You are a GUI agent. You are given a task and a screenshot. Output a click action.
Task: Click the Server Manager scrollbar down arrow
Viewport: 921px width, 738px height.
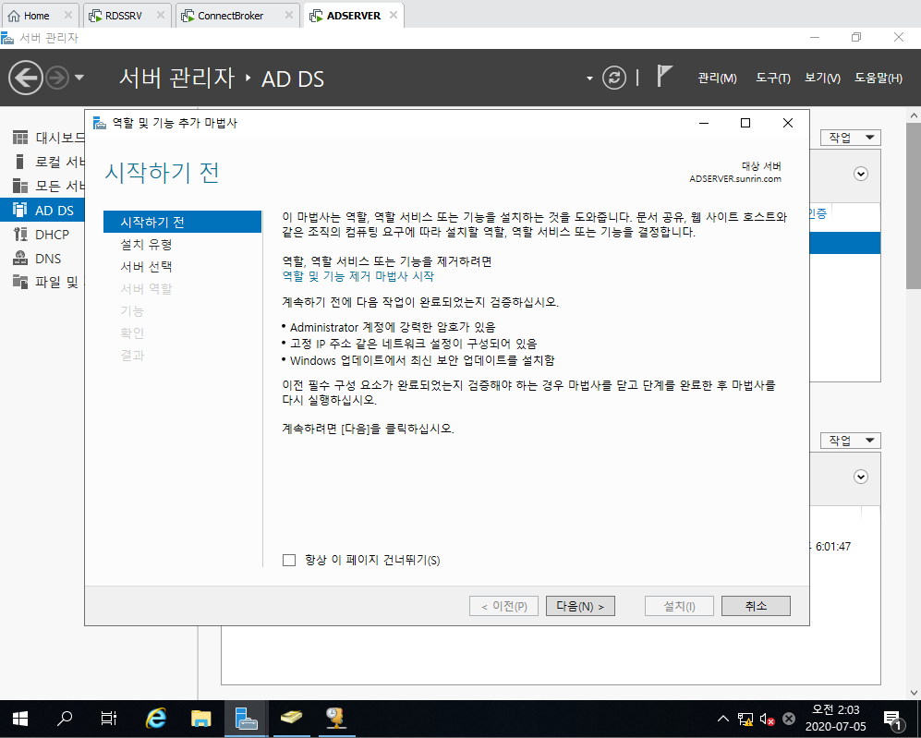tap(914, 693)
